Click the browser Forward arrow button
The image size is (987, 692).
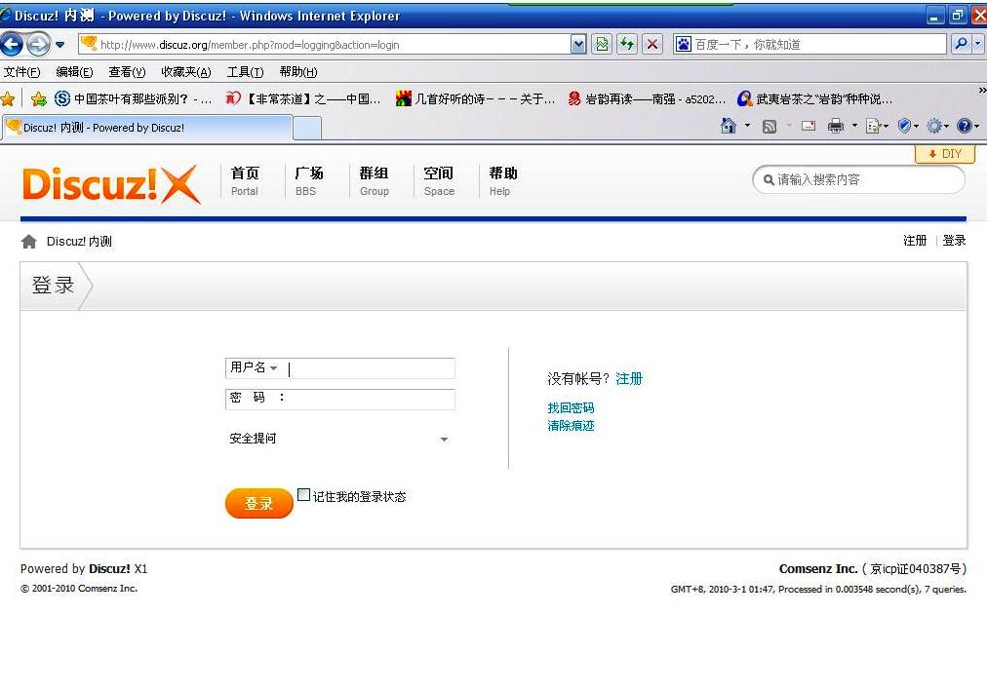pyautogui.click(x=38, y=44)
